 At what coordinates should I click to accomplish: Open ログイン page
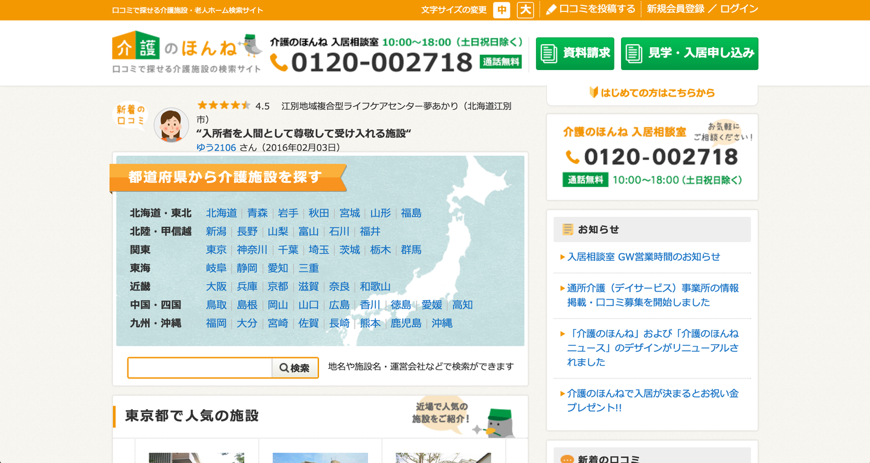(x=739, y=9)
